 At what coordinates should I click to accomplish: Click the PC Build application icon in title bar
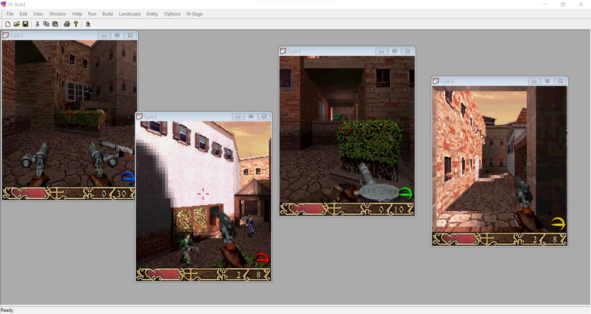pyautogui.click(x=4, y=4)
